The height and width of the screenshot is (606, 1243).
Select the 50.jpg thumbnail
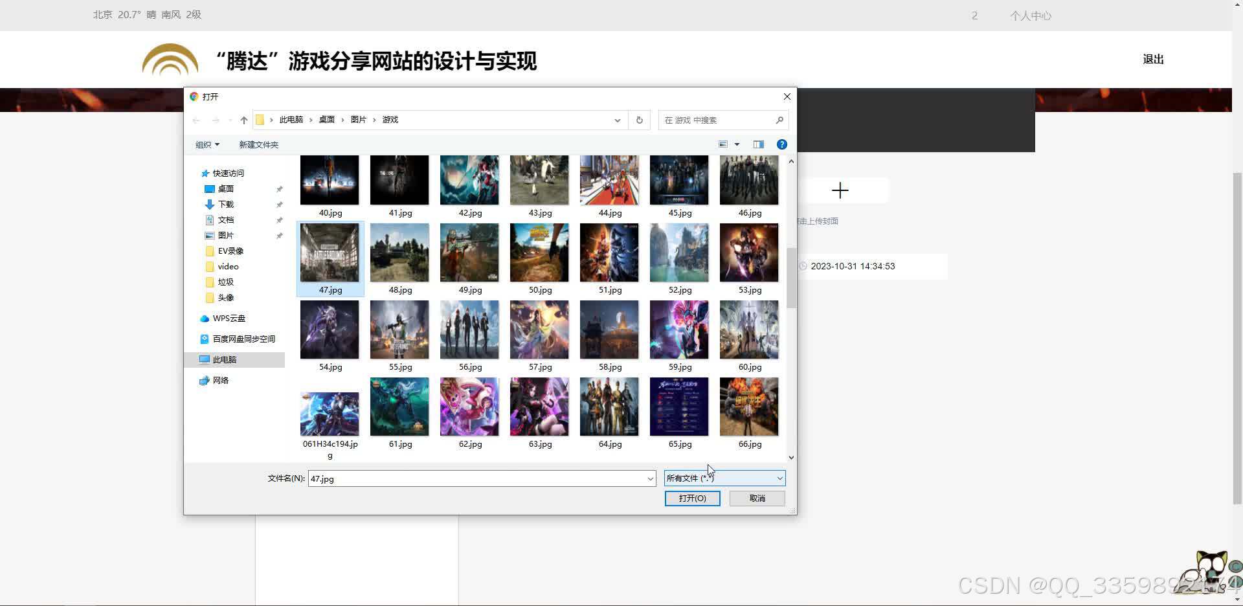[x=539, y=252]
